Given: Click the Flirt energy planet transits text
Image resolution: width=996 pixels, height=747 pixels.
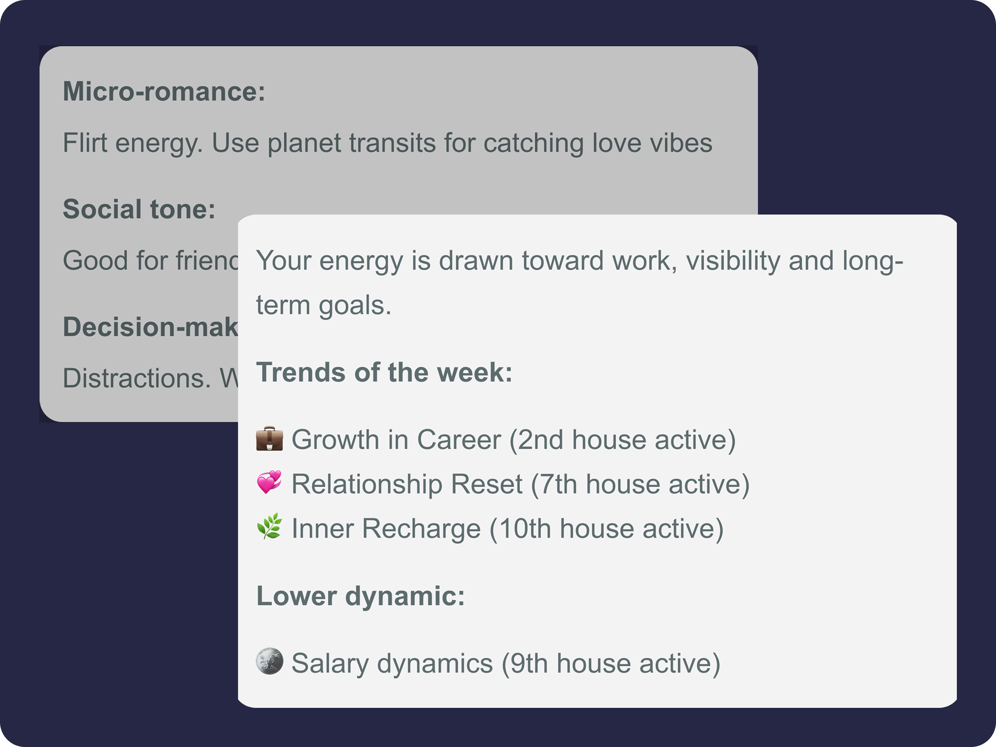Looking at the screenshot, I should pyautogui.click(x=387, y=143).
